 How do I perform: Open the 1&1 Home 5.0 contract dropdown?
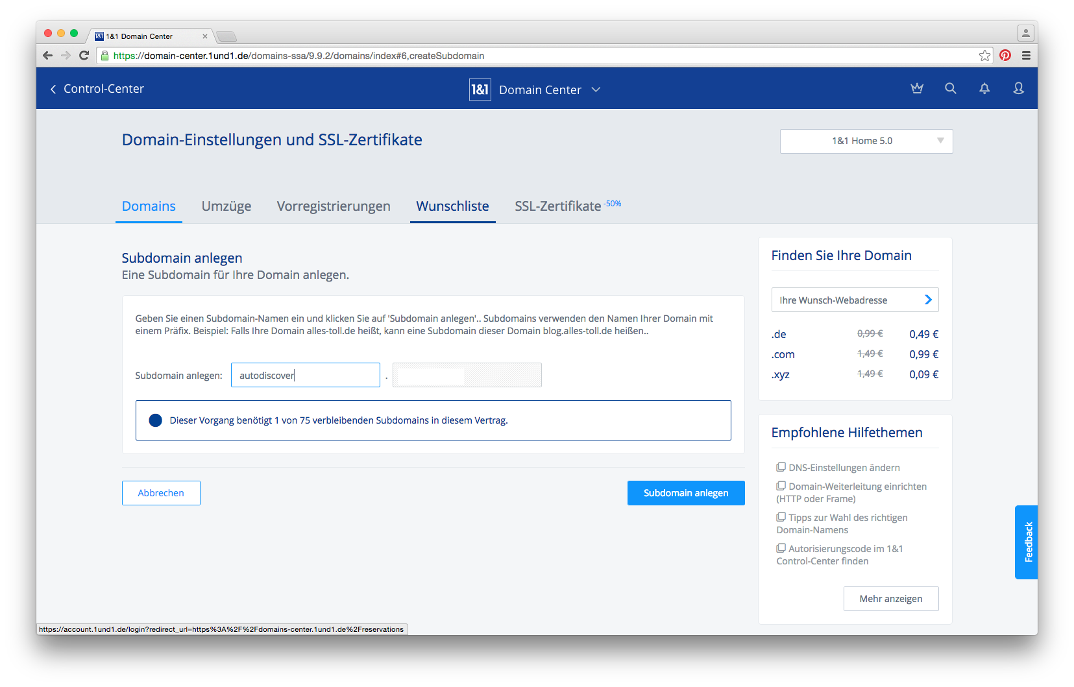[866, 141]
